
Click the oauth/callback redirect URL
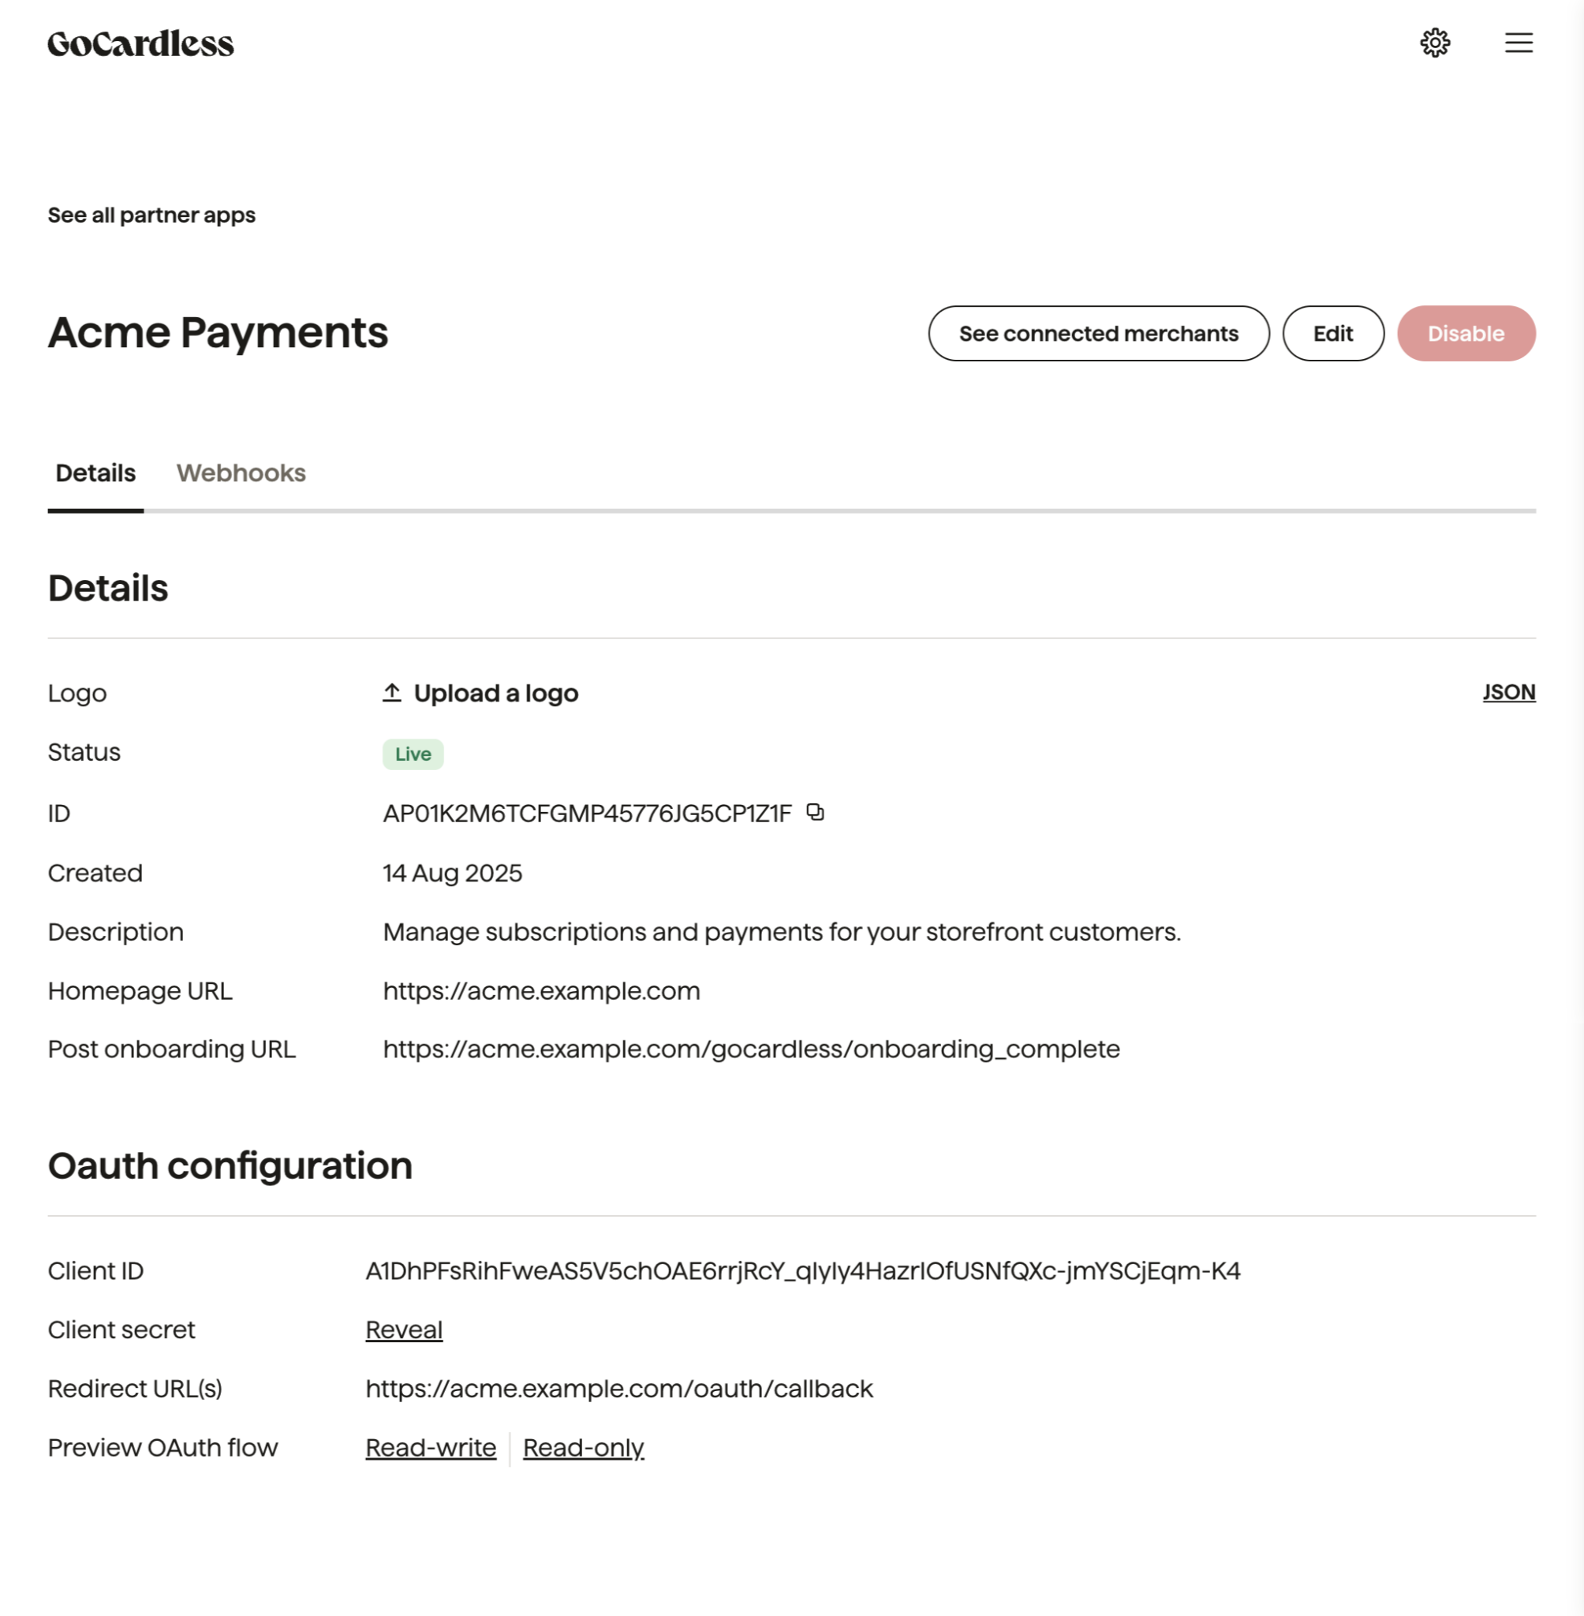click(619, 1388)
